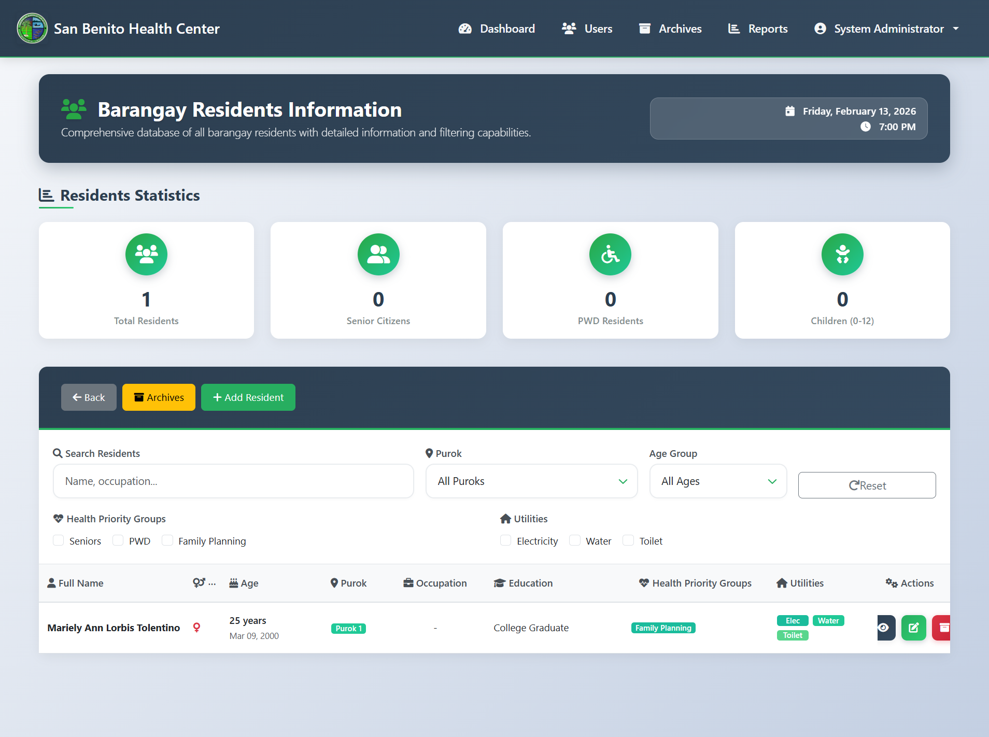
Task: Enable the Seniors filter checkbox
Action: pos(59,540)
